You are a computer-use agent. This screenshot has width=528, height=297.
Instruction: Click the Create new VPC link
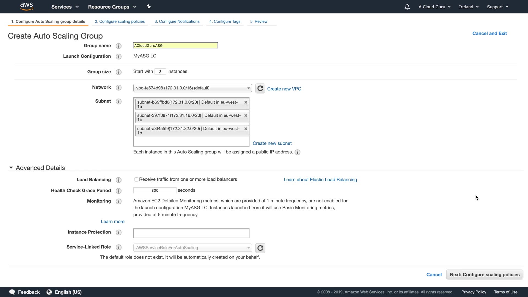(284, 89)
